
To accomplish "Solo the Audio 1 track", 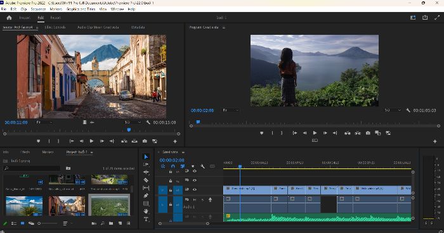I will tap(202, 199).
